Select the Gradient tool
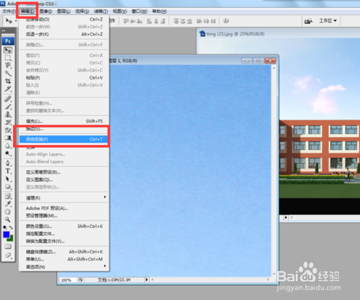This screenshot has height=300, width=360. click(8, 138)
